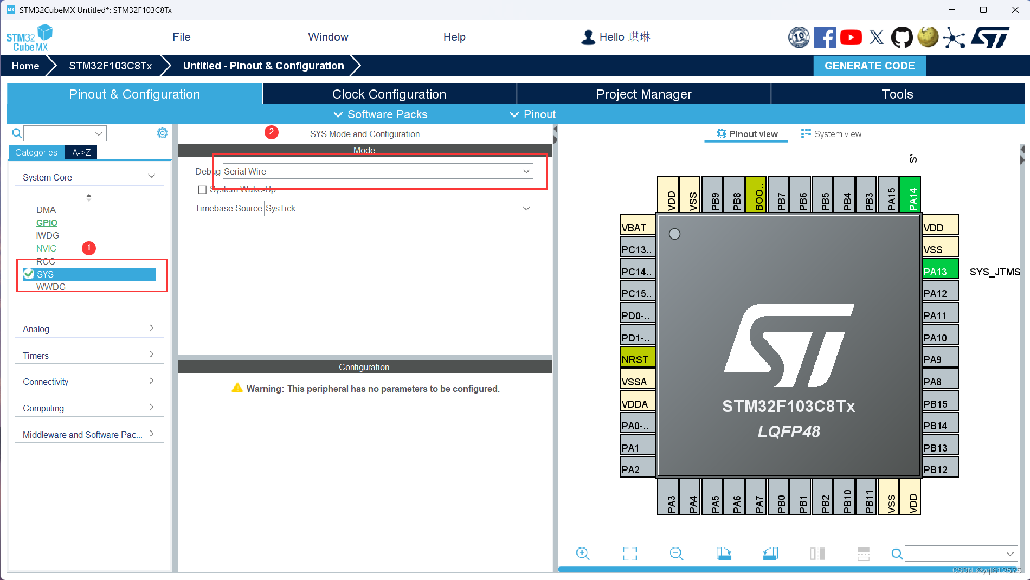Click the globe wiki icon
Image resolution: width=1030 pixels, height=580 pixels.
(928, 37)
